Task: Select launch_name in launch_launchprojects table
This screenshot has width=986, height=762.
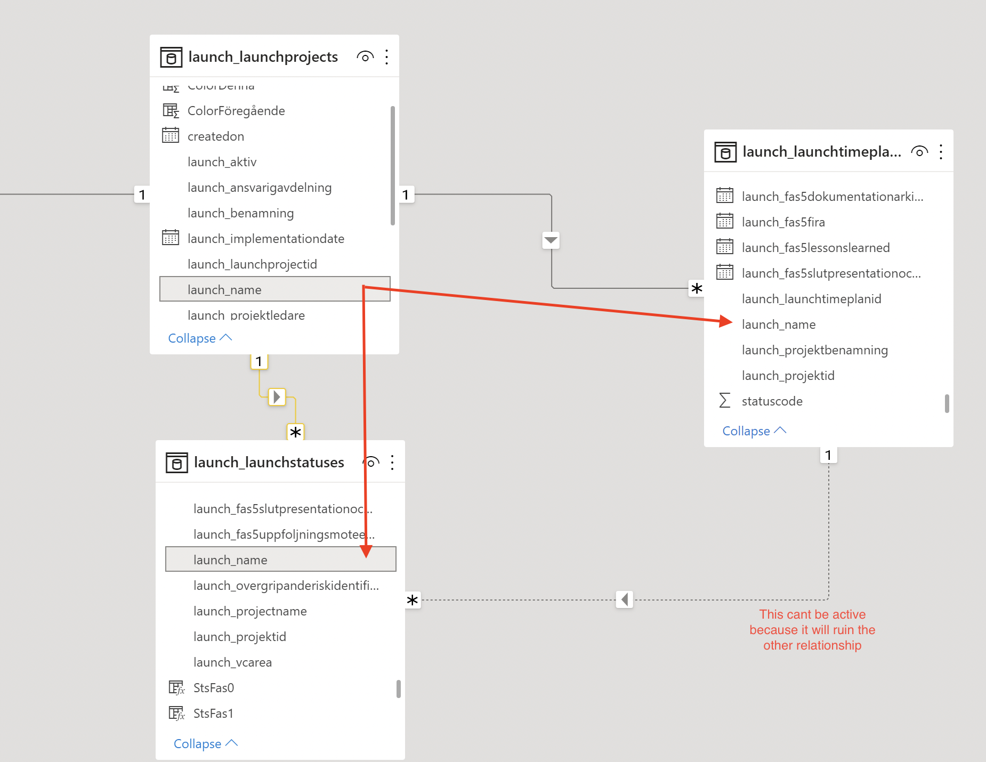Action: tap(275, 289)
